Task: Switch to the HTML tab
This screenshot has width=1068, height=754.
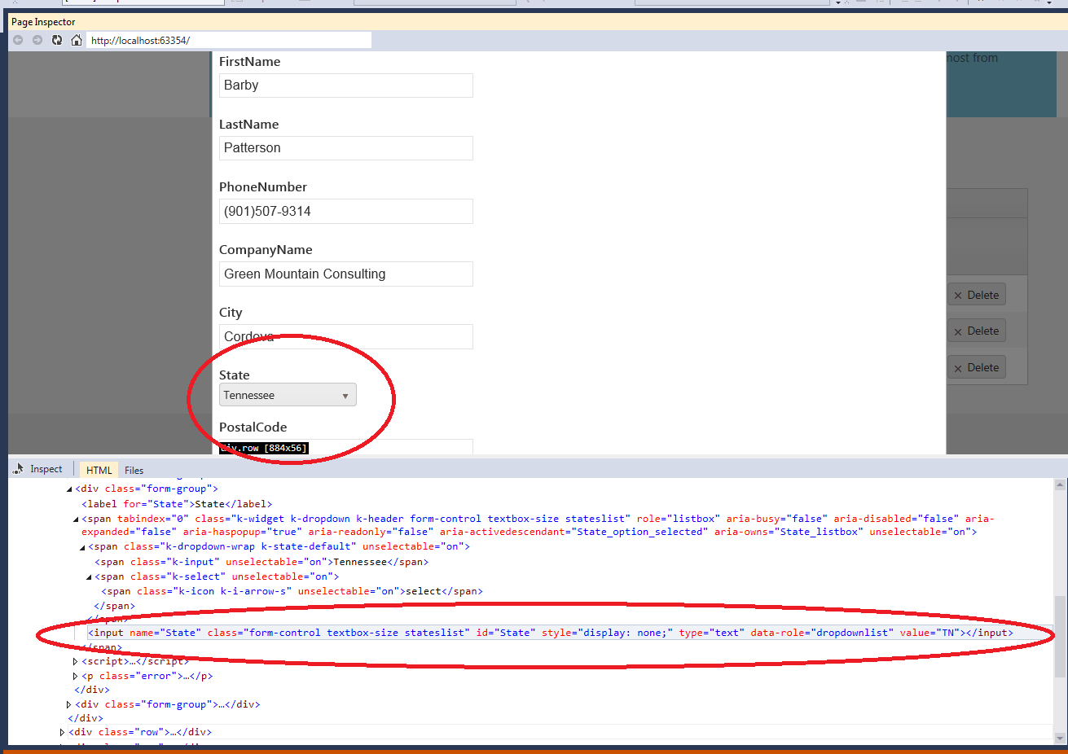Action: click(99, 470)
